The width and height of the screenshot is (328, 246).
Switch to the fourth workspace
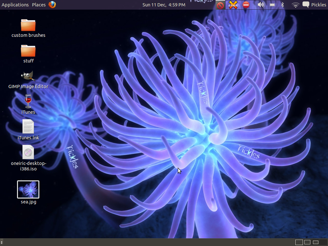pos(323,242)
